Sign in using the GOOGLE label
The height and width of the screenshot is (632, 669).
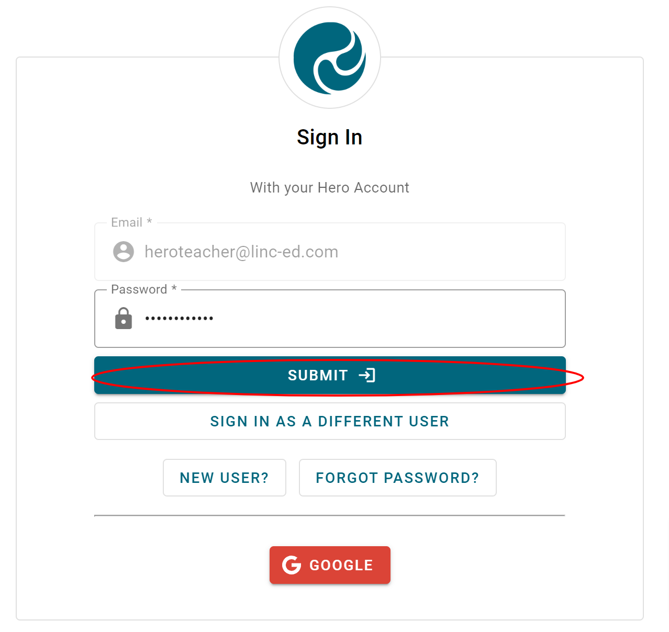341,565
